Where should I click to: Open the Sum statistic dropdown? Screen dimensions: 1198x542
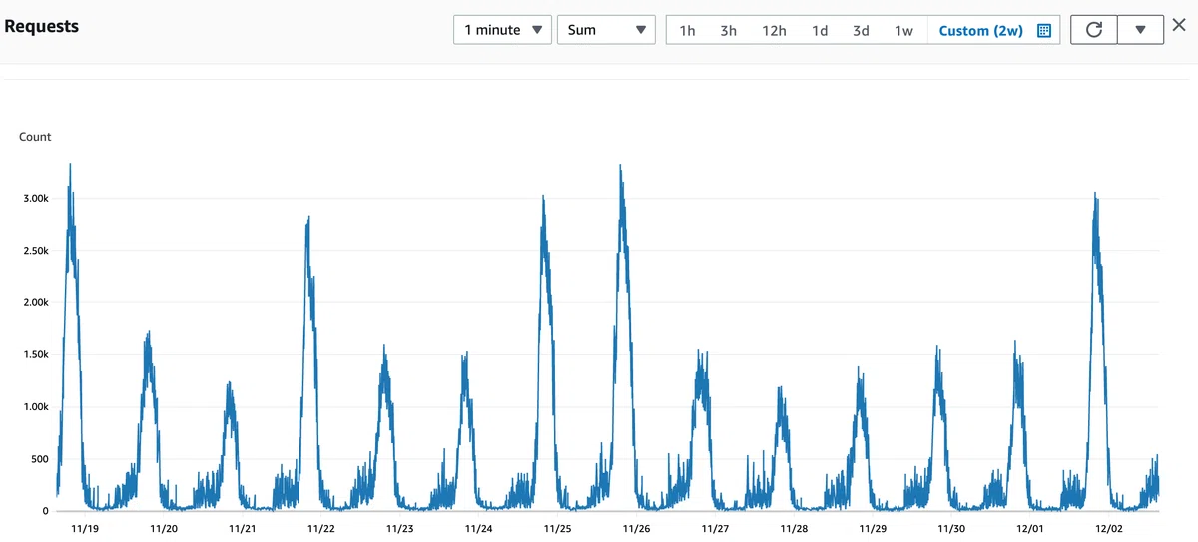(x=606, y=30)
